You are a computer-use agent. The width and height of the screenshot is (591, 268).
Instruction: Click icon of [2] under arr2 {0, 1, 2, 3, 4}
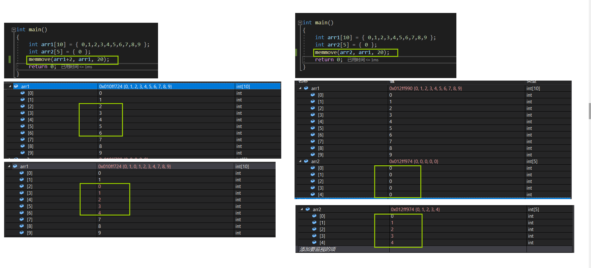click(x=314, y=229)
